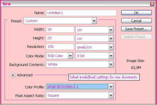Open the Pixel Aspect Ratio dropdown
157x105 pixels.
(x=80, y=95)
